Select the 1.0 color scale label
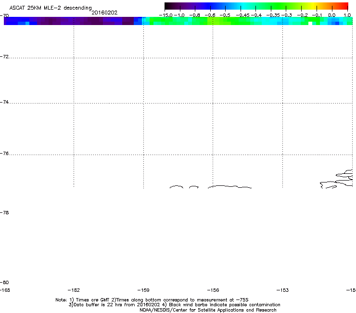The width and height of the screenshot is (356, 313). (347, 15)
